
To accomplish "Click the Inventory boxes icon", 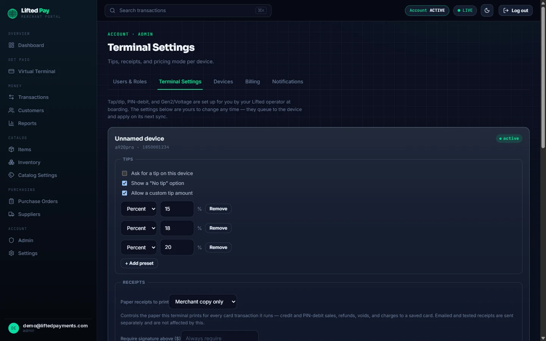I will pos(11,162).
